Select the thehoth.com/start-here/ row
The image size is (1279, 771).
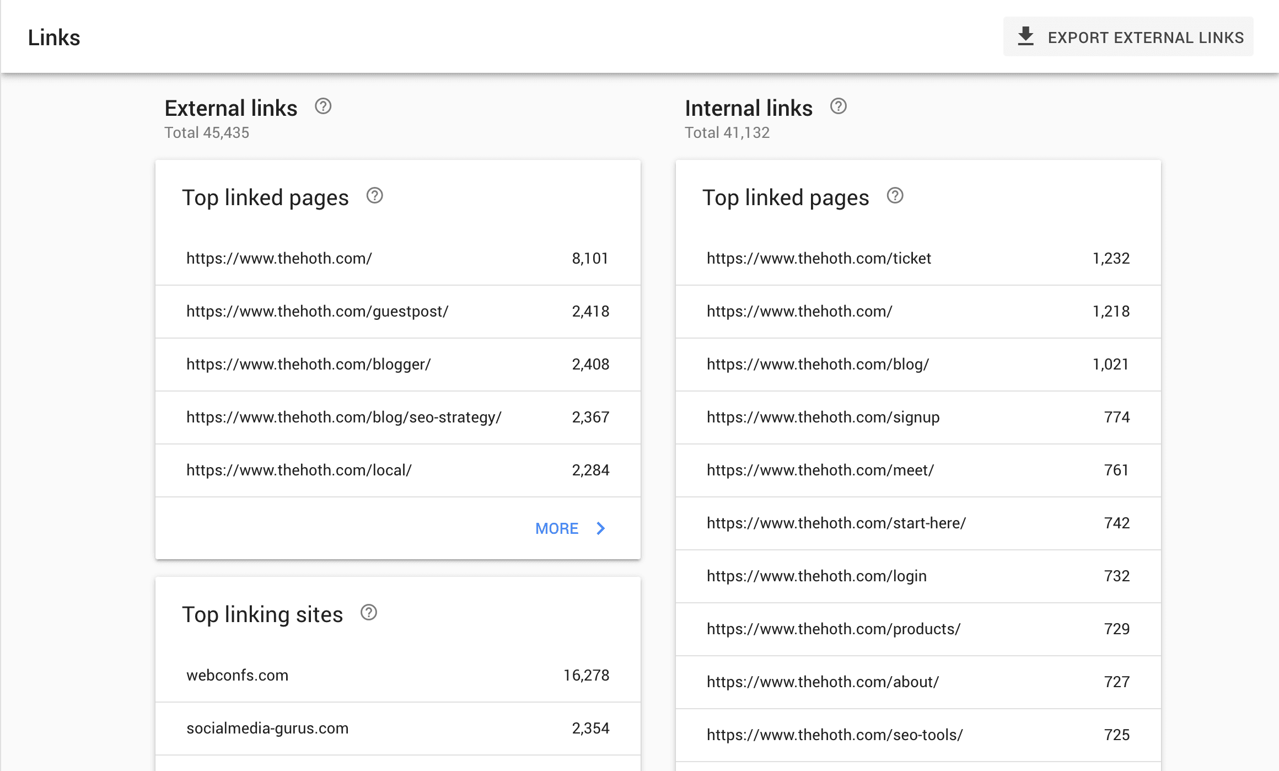coord(918,523)
